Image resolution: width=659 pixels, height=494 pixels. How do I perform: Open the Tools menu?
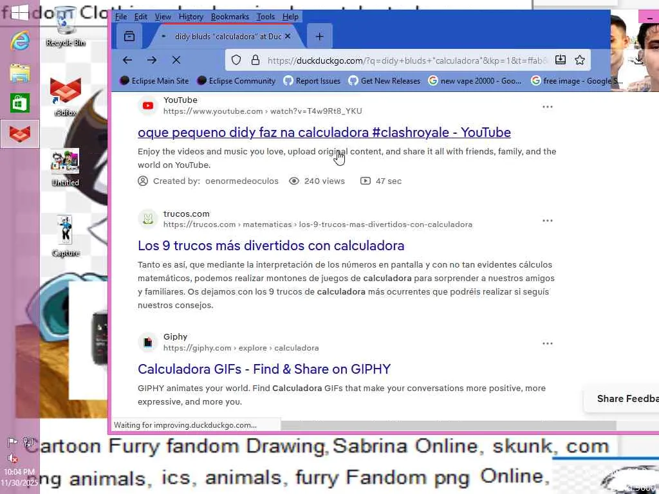(266, 17)
